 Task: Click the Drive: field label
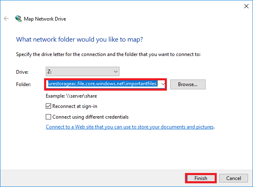click(x=23, y=71)
